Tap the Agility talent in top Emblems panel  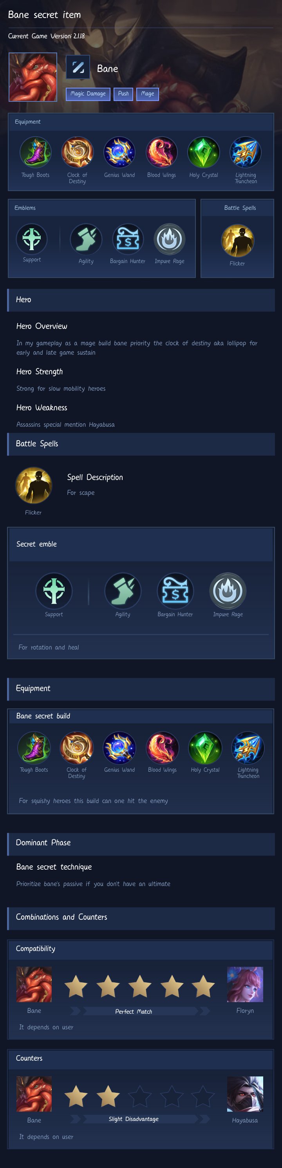pyautogui.click(x=86, y=239)
